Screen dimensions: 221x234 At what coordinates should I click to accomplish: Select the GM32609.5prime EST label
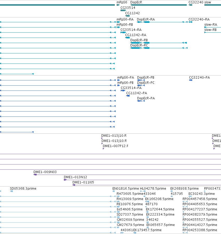point(130,220)
